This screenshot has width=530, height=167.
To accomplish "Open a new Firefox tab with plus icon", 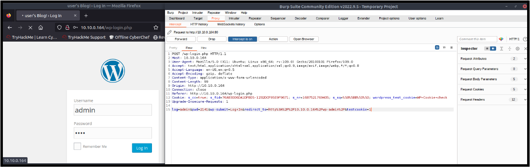I will click(86, 15).
